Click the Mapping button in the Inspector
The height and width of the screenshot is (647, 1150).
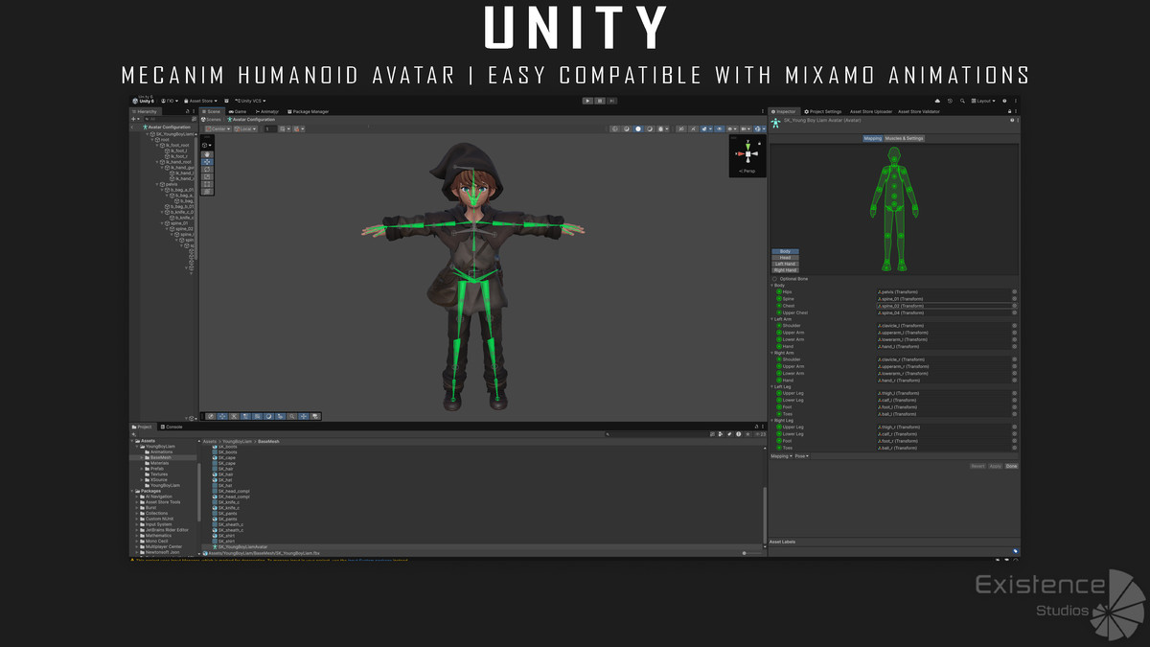coord(872,138)
